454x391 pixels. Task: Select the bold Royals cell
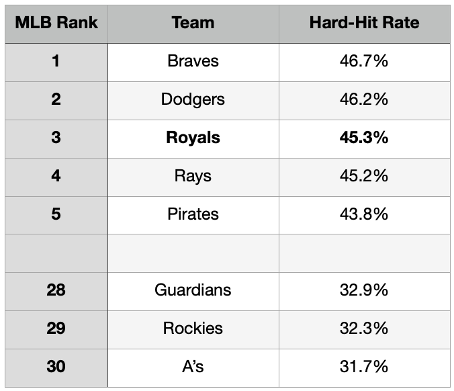[x=193, y=138]
